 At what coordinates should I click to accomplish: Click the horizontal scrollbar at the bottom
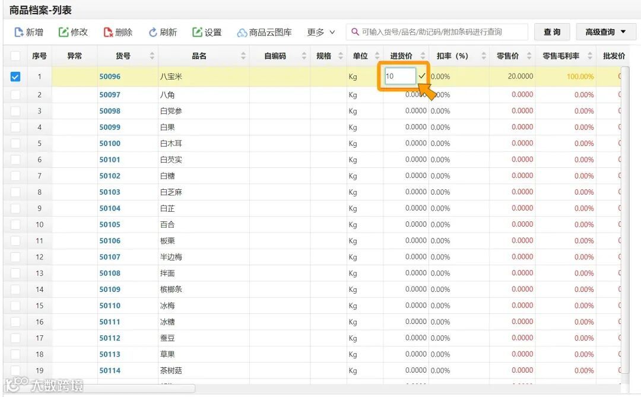coord(100,388)
